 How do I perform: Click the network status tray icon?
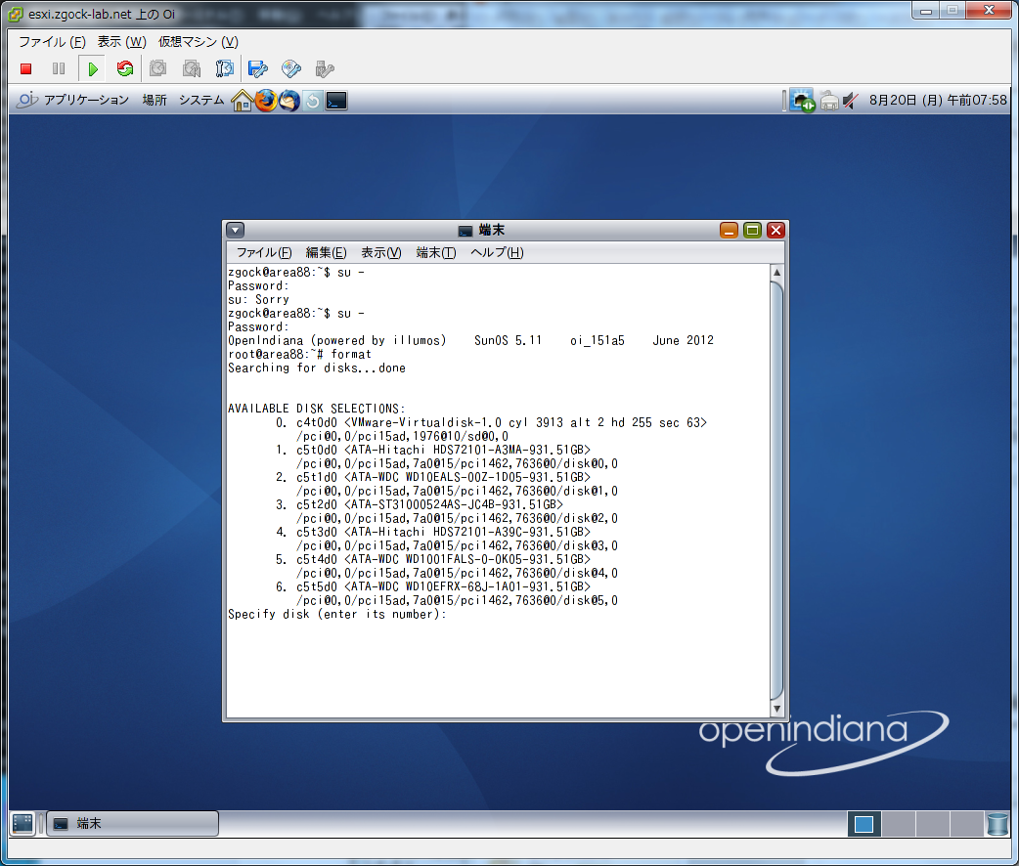[803, 101]
